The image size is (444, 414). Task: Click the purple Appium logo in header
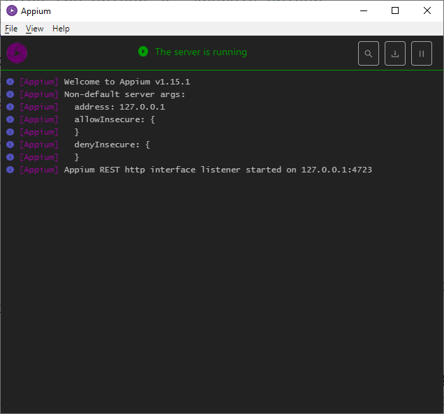[17, 53]
